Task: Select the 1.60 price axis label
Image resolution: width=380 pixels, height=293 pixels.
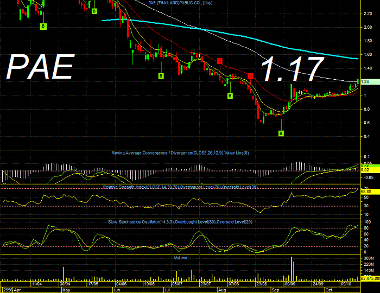Action: pos(368,54)
